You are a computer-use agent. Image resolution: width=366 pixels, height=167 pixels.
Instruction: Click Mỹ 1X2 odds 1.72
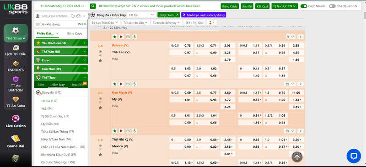(227, 99)
